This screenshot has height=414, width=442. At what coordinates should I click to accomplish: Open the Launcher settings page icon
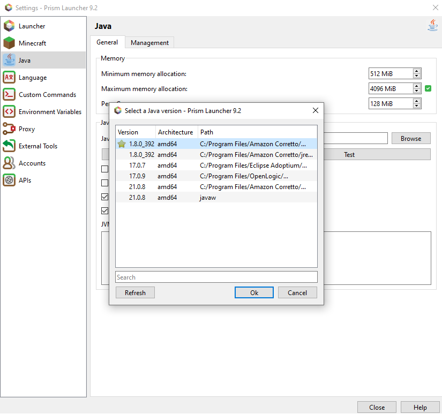pyautogui.click(x=9, y=26)
